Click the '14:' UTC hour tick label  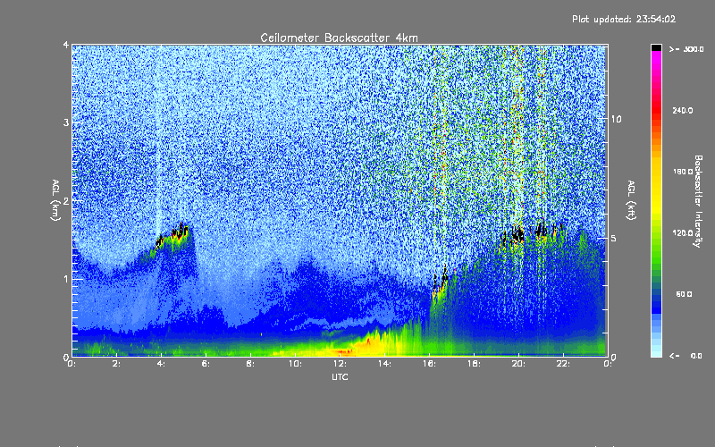pos(384,364)
